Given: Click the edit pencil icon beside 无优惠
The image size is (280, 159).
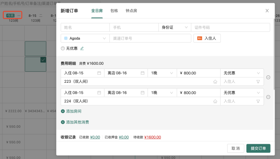Looking at the screenshot, I should click(82, 48).
